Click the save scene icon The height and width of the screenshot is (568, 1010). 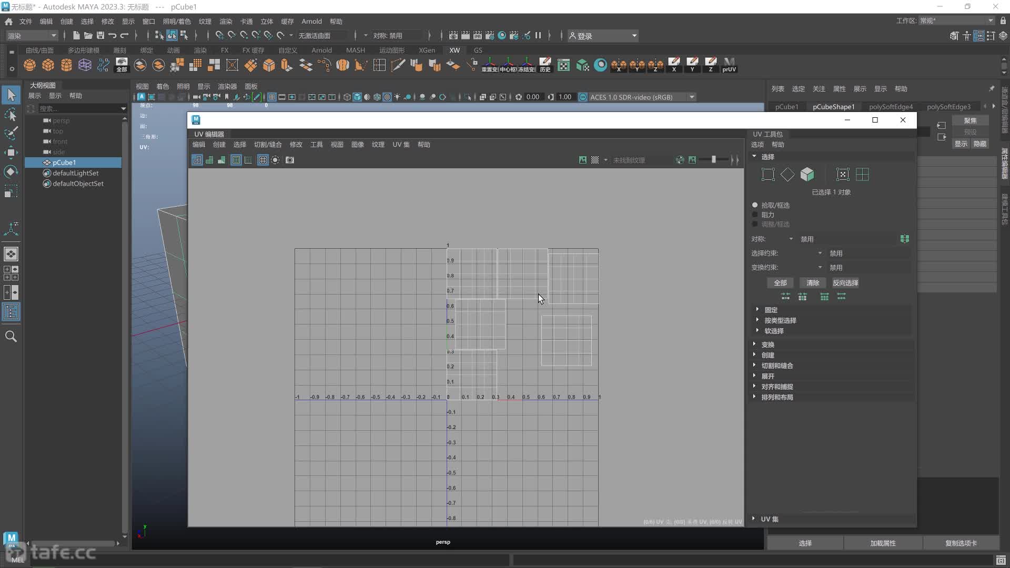click(100, 36)
